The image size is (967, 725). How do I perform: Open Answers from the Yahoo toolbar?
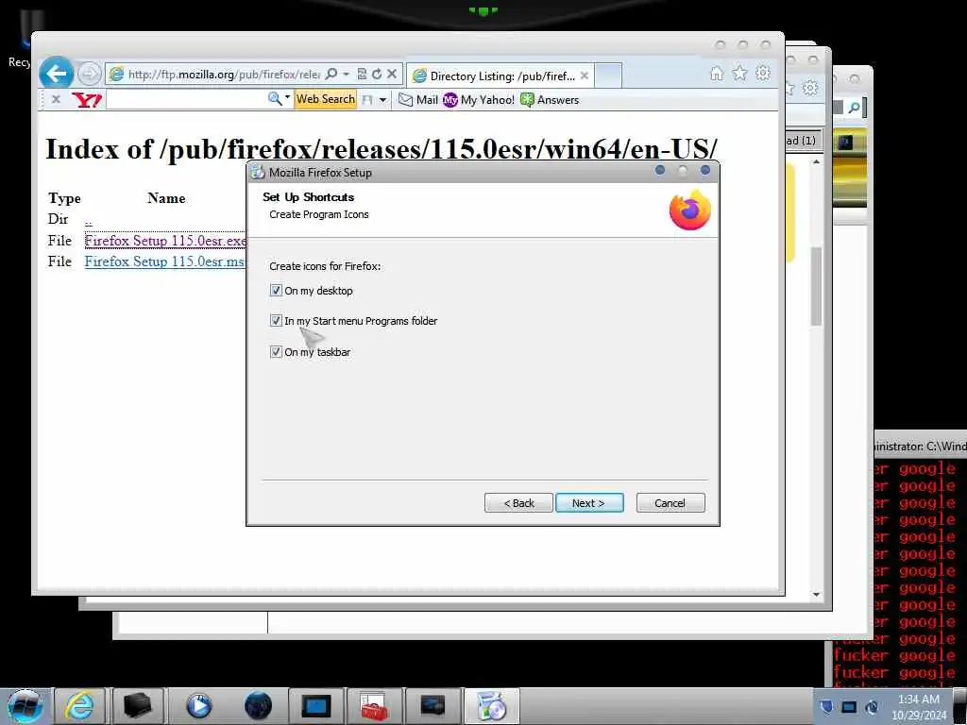click(551, 100)
